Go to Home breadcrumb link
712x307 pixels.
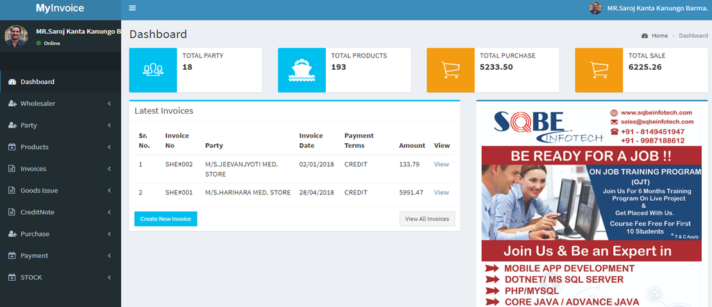click(x=660, y=36)
